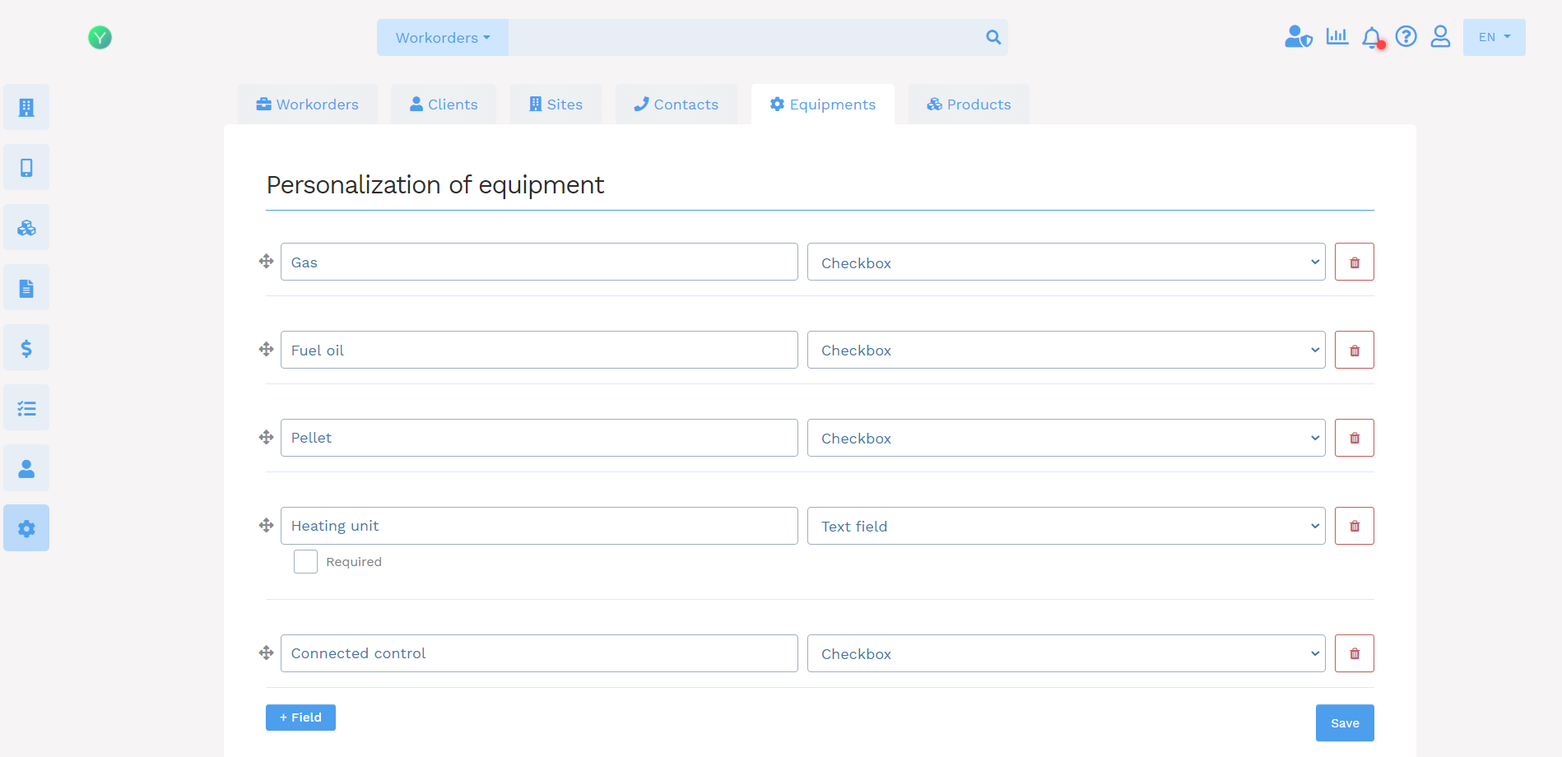The image size is (1562, 757).
Task: Delete the Pellet field
Action: pyautogui.click(x=1355, y=438)
